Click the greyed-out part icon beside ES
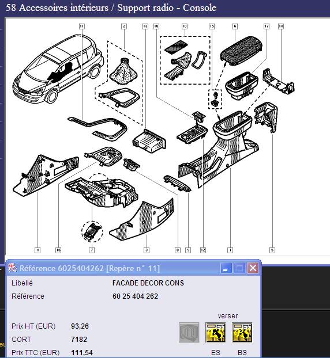This screenshot has width=330, height=358. 189,333
